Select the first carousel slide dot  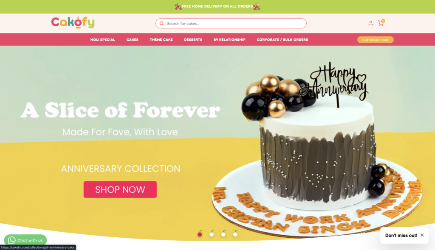coord(200,234)
